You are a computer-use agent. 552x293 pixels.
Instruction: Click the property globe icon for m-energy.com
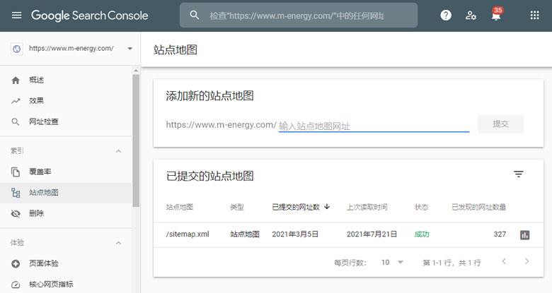[16, 49]
